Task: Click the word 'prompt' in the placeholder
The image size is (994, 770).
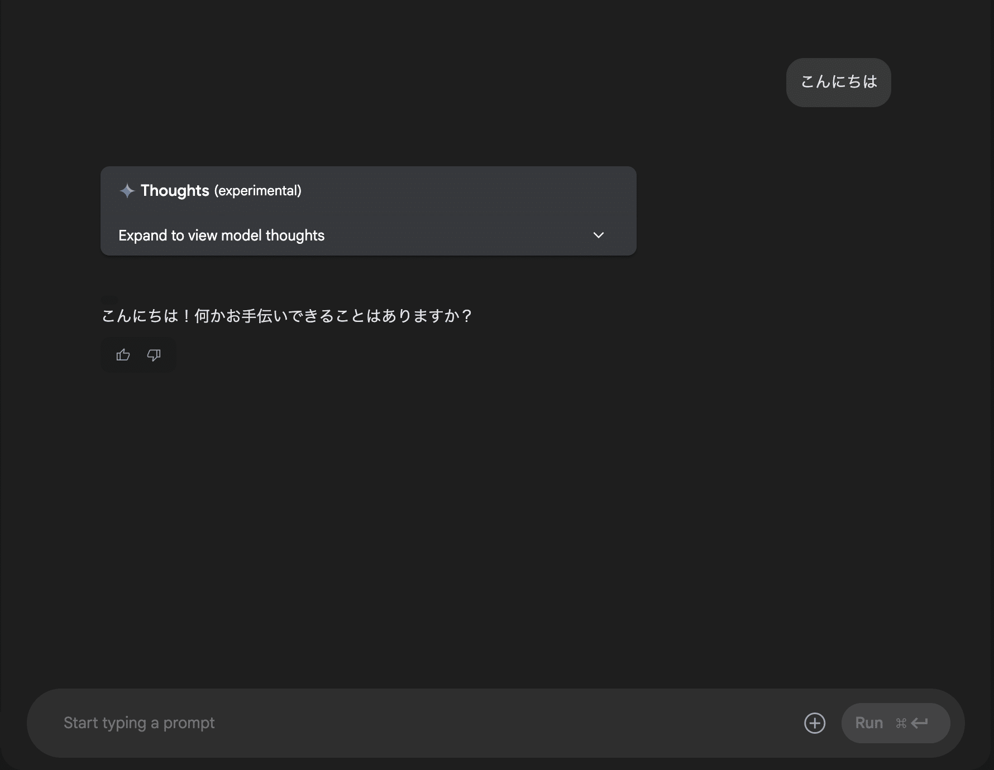Action: pos(189,723)
